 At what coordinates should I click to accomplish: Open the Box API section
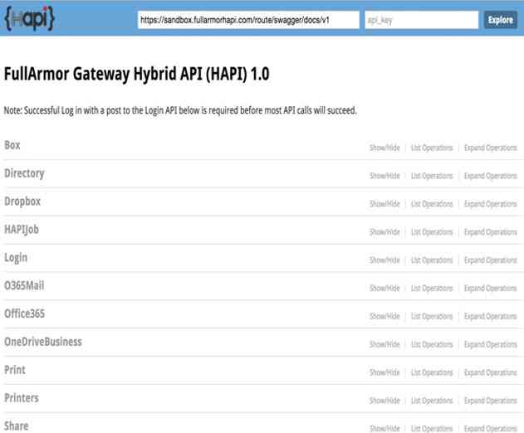(x=12, y=145)
